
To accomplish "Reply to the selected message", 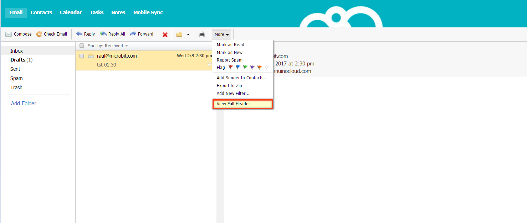I will point(86,34).
